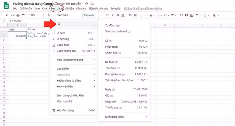Select the paint format roller icon
The height and width of the screenshot is (126, 235).
click(23, 15)
